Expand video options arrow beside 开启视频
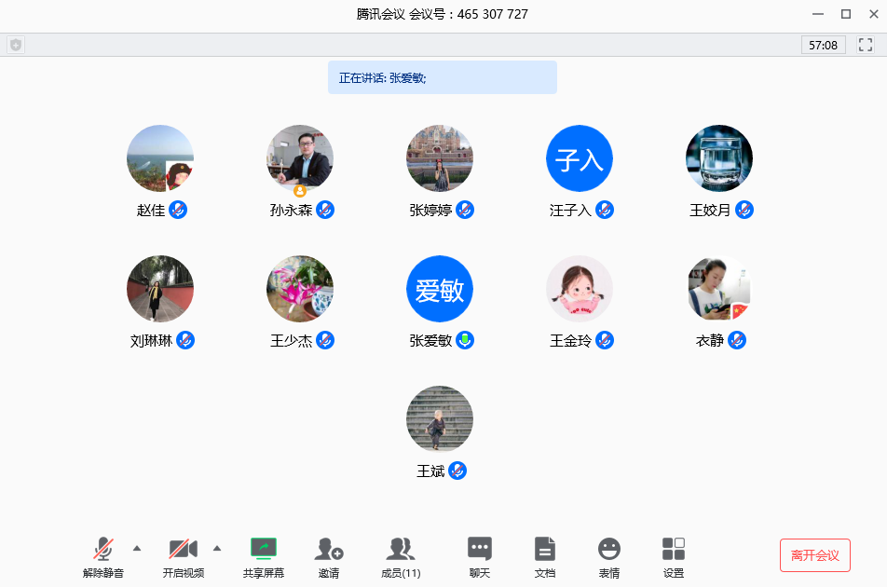The height and width of the screenshot is (587, 887). click(x=217, y=547)
